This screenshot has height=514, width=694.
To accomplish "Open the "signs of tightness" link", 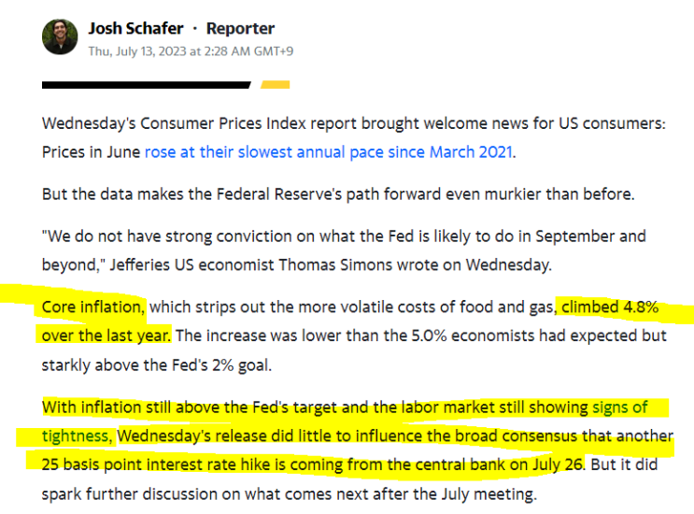I will pos(631,407).
